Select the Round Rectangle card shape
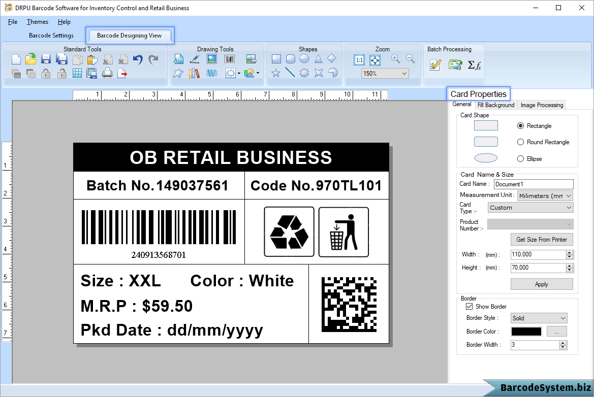Viewport: 594px width, 397px height. (x=520, y=142)
